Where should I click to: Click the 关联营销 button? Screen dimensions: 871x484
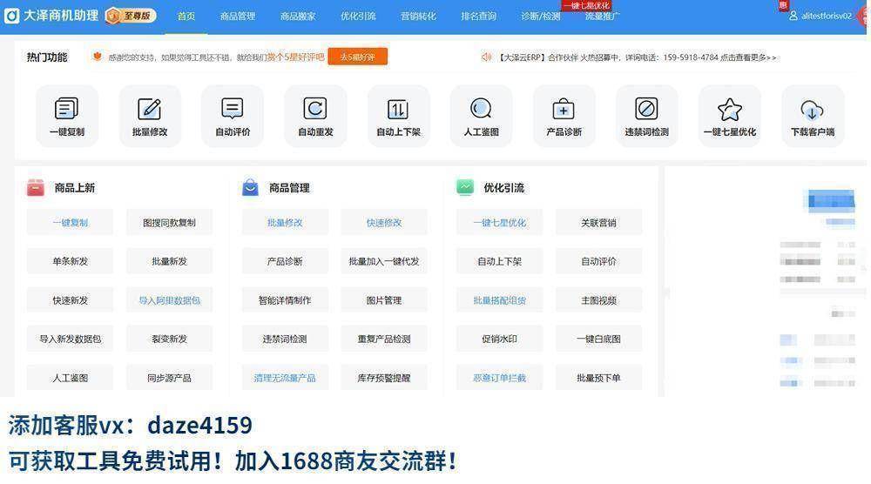pyautogui.click(x=599, y=223)
